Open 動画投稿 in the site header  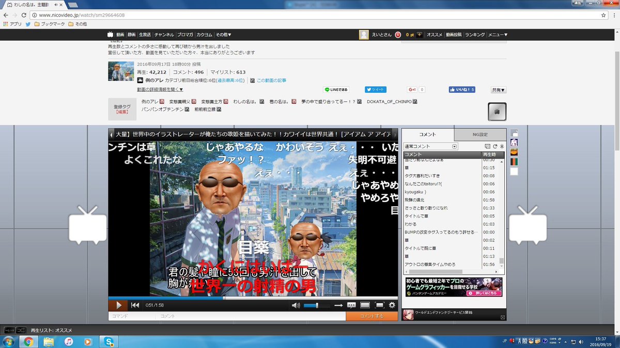pyautogui.click(x=454, y=35)
